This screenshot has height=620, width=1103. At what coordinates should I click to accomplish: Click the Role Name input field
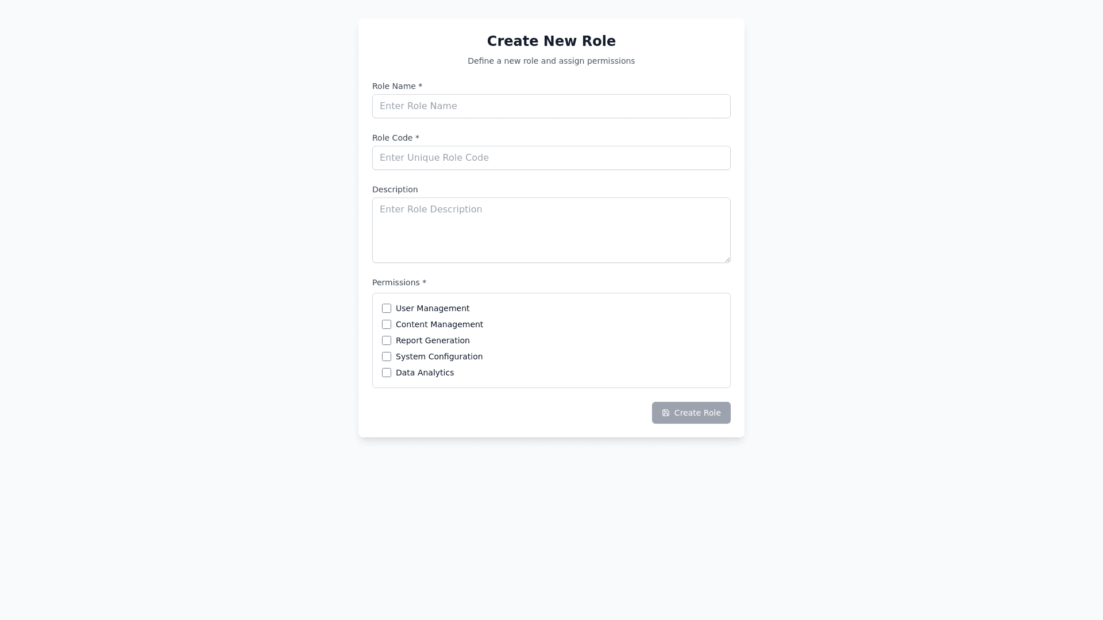click(x=551, y=106)
